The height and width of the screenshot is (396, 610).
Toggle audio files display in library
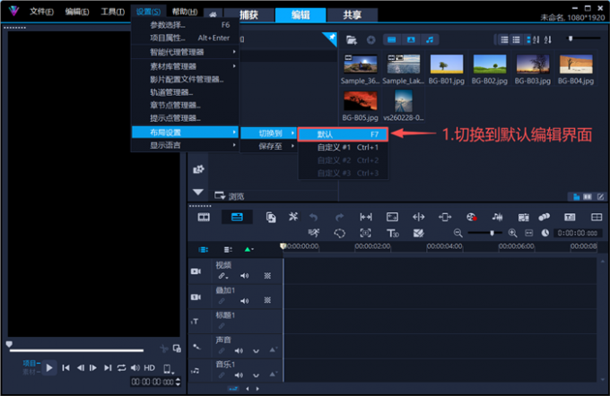[430, 39]
